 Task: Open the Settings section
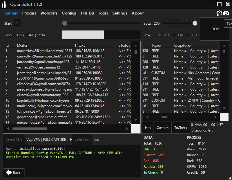(x=120, y=13)
